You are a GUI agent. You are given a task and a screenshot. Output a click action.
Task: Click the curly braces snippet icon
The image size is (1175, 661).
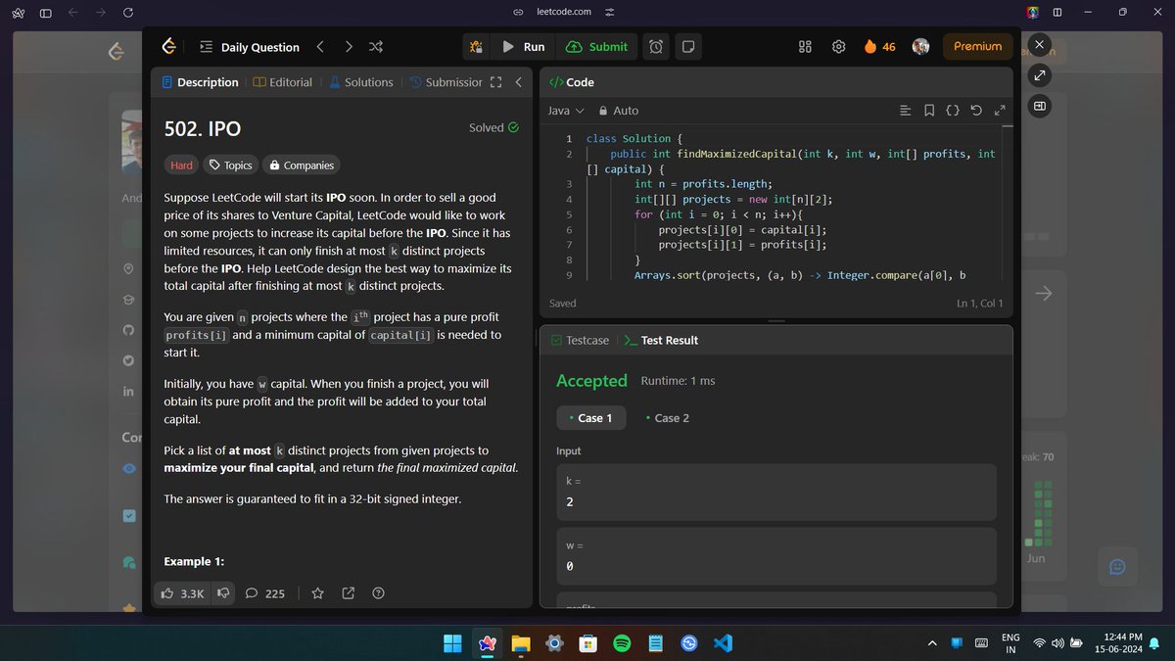(953, 111)
